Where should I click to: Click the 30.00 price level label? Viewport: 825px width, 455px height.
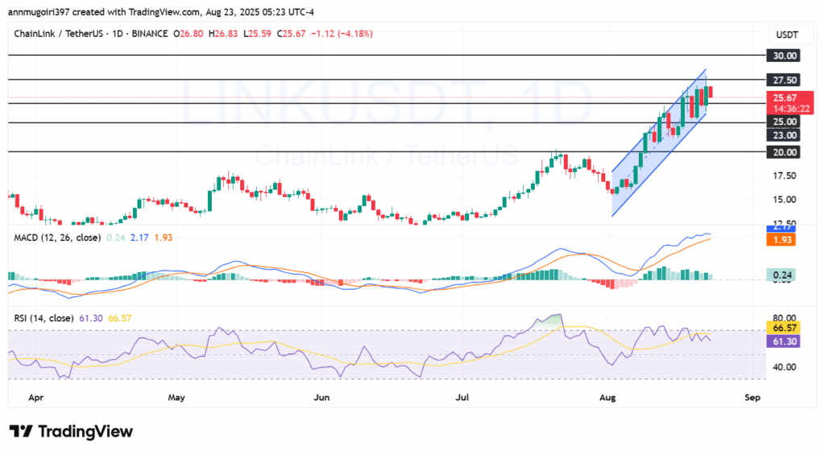coord(784,56)
